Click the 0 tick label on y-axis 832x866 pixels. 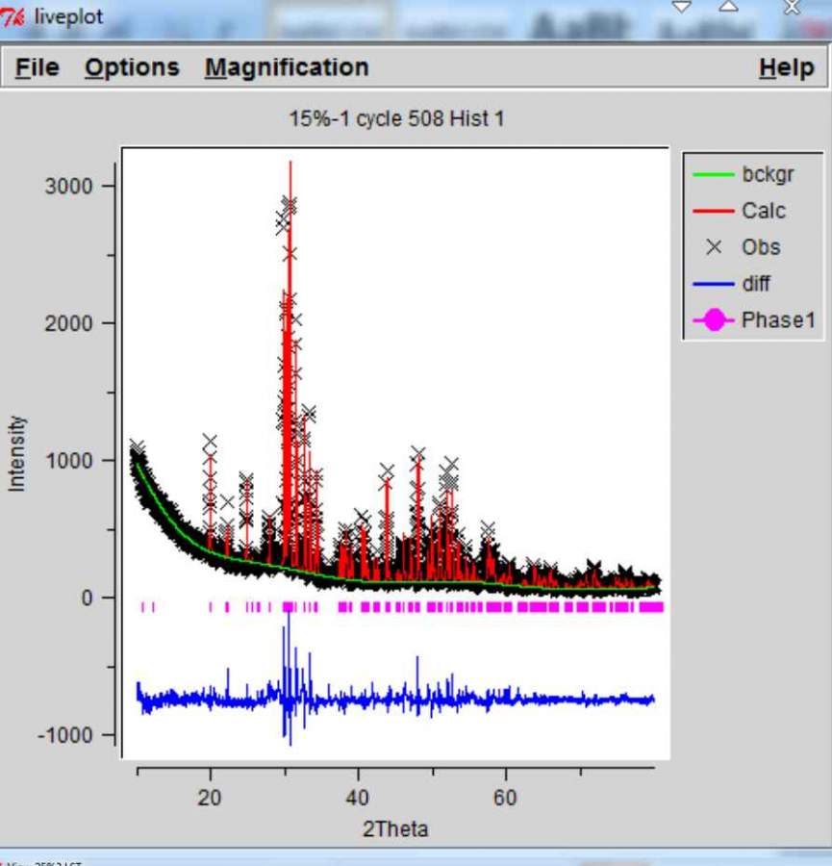coord(87,598)
